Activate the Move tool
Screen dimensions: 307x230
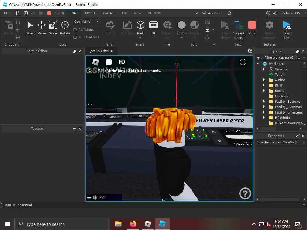41,28
